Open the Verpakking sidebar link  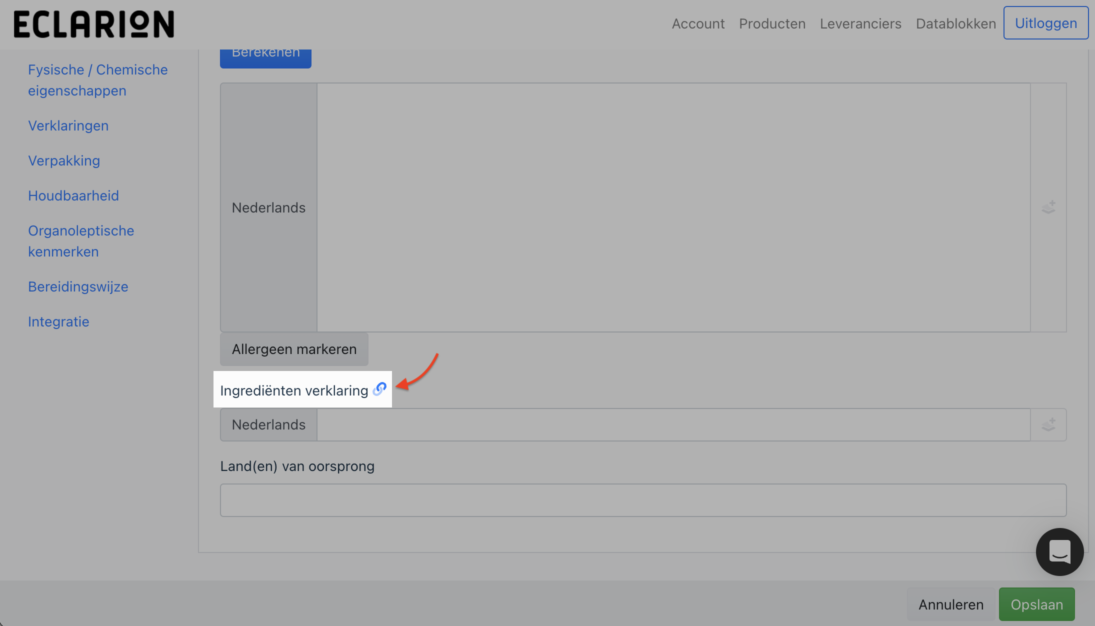tap(64, 160)
